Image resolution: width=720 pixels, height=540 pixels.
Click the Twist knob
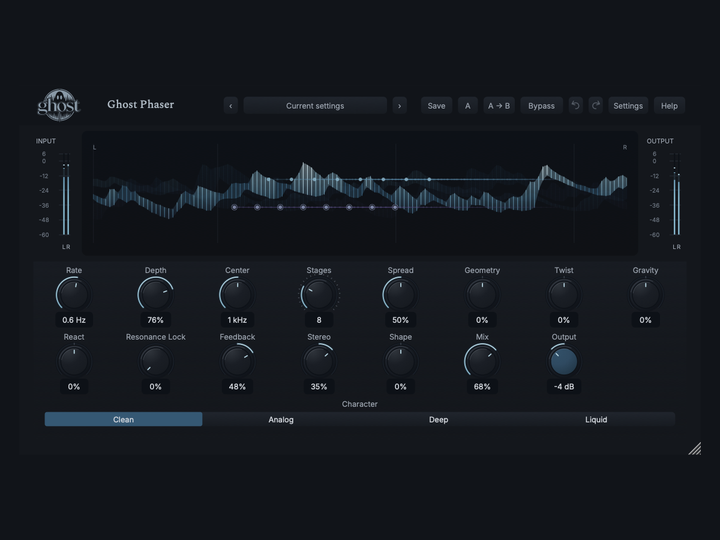coord(563,295)
